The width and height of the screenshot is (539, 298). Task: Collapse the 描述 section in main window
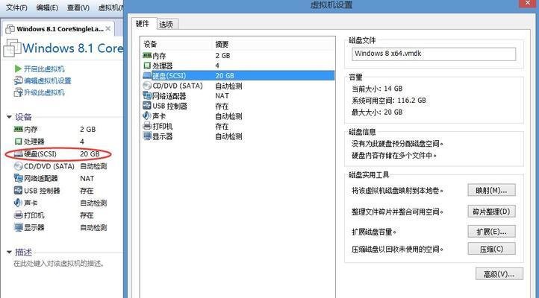click(x=9, y=252)
